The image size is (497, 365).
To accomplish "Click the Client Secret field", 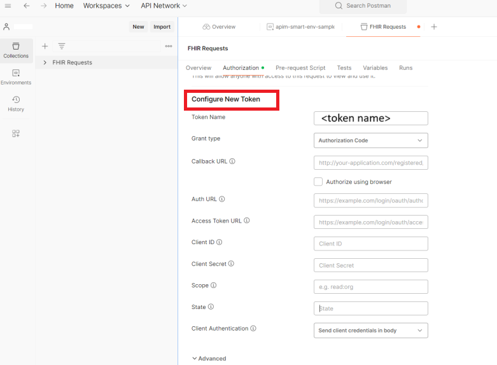I will (x=371, y=265).
